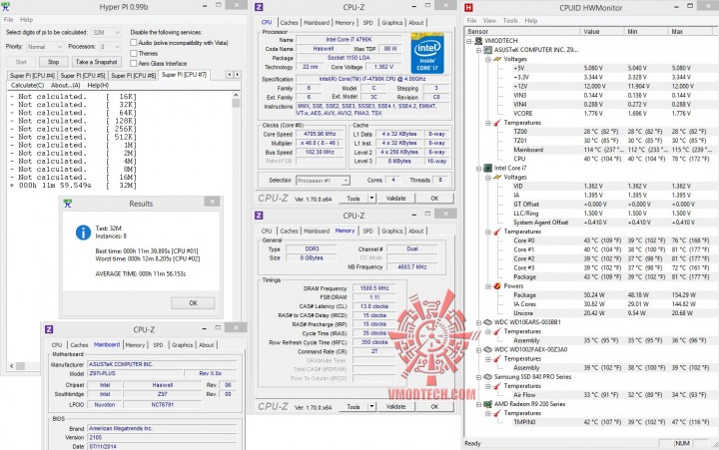The height and width of the screenshot is (450, 719).
Task: Open Tools dropdown arrow in CPU-Z CPU window
Action: pos(371,199)
